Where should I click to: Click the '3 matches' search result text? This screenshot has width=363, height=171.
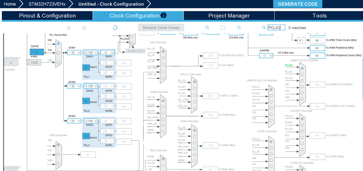pos(297,27)
